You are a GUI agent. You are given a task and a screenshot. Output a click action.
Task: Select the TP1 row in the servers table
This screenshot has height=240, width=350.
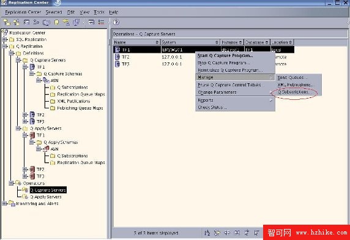[x=204, y=50]
